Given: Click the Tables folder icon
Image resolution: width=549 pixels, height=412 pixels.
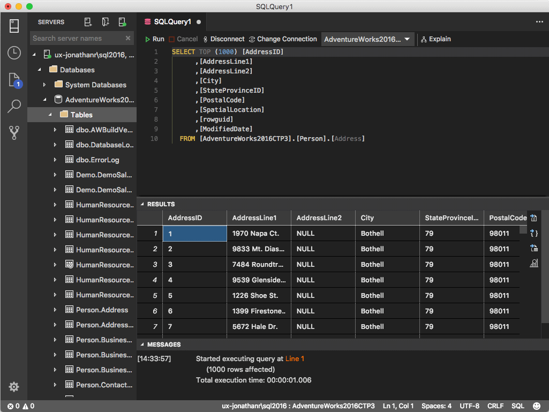Looking at the screenshot, I should point(64,114).
